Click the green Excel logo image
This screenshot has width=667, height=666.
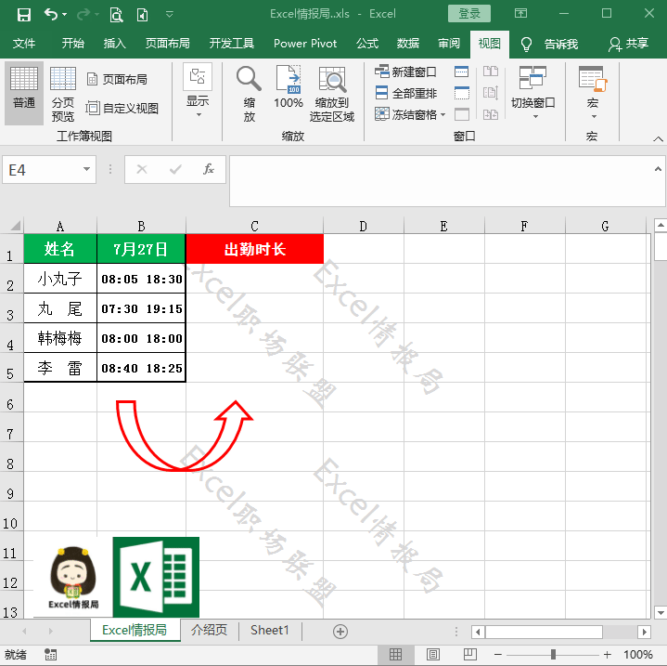156,577
